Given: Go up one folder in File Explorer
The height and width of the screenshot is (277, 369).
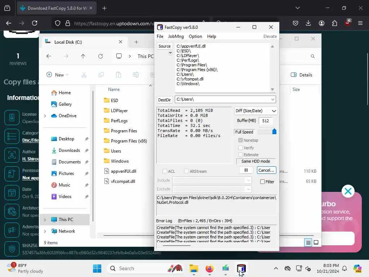Looking at the screenshot, I should [83, 56].
